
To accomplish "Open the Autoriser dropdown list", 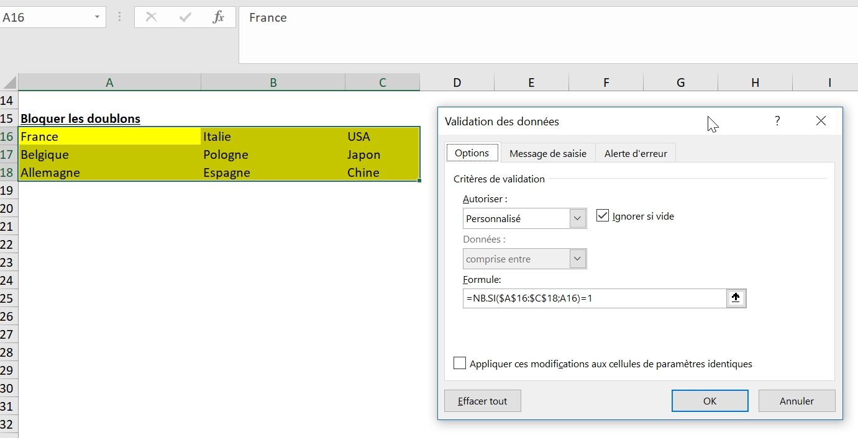I will (578, 218).
